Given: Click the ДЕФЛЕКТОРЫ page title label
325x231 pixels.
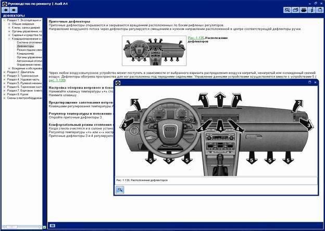Looking at the screenshot, I should [14, 16].
